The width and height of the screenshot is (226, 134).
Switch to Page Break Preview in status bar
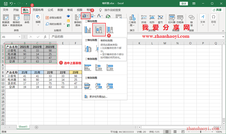pos(183,132)
